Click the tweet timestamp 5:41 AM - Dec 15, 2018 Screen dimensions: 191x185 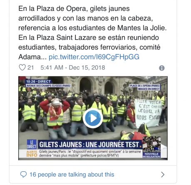[x=73, y=68]
